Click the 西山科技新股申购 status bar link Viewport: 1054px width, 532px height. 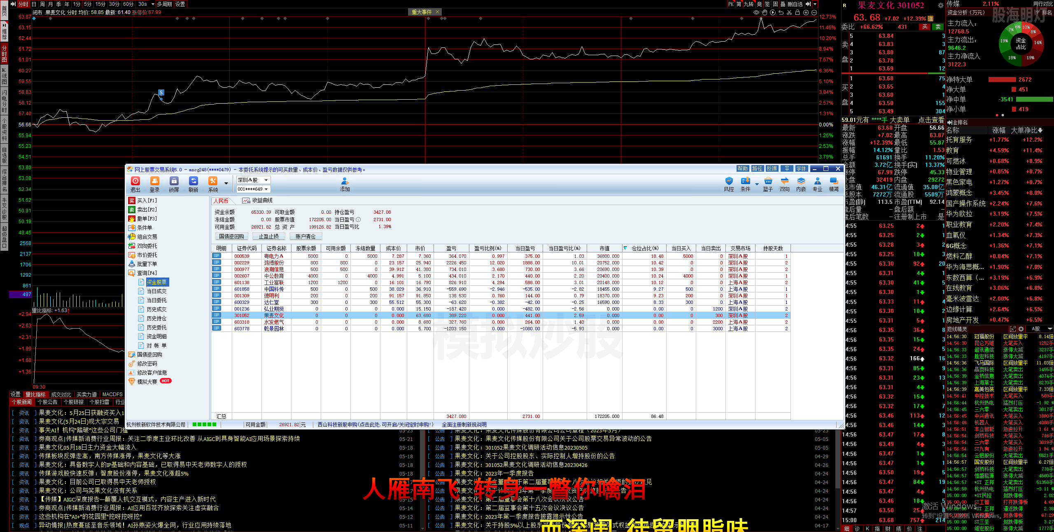pyautogui.click(x=376, y=425)
